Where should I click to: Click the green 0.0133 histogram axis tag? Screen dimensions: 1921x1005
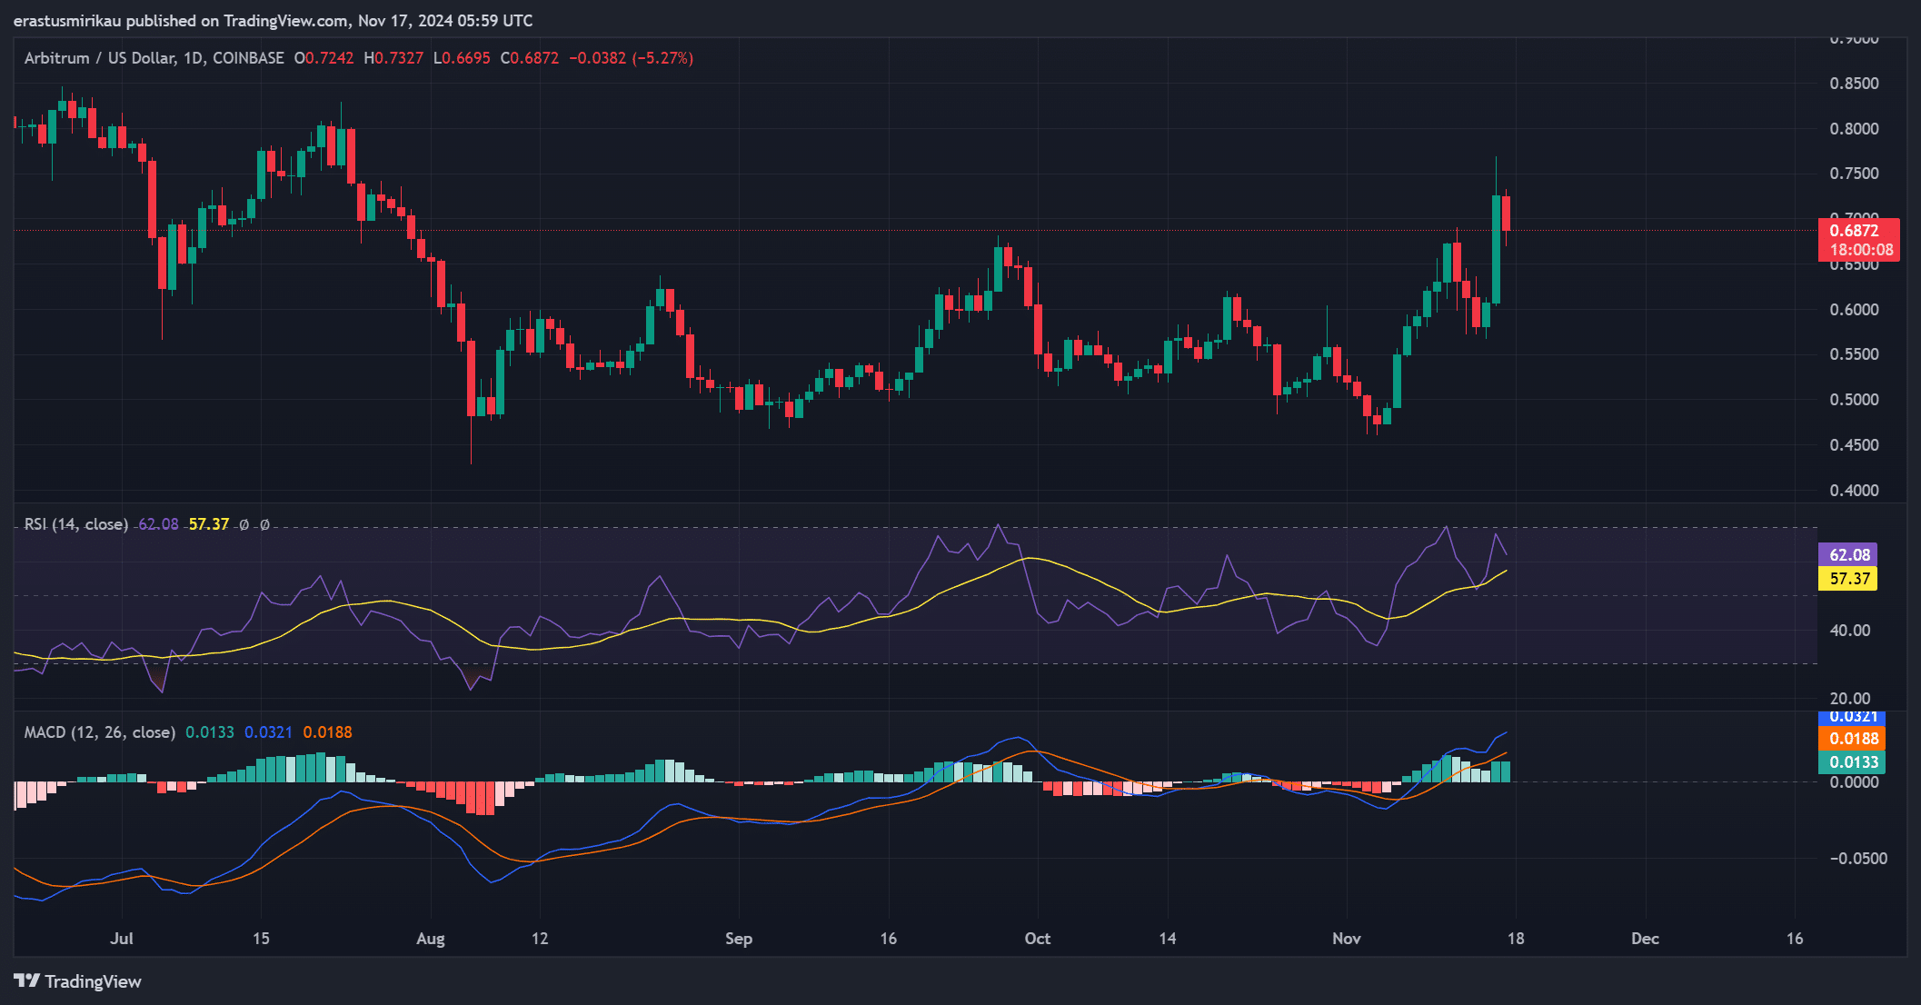pyautogui.click(x=1852, y=762)
